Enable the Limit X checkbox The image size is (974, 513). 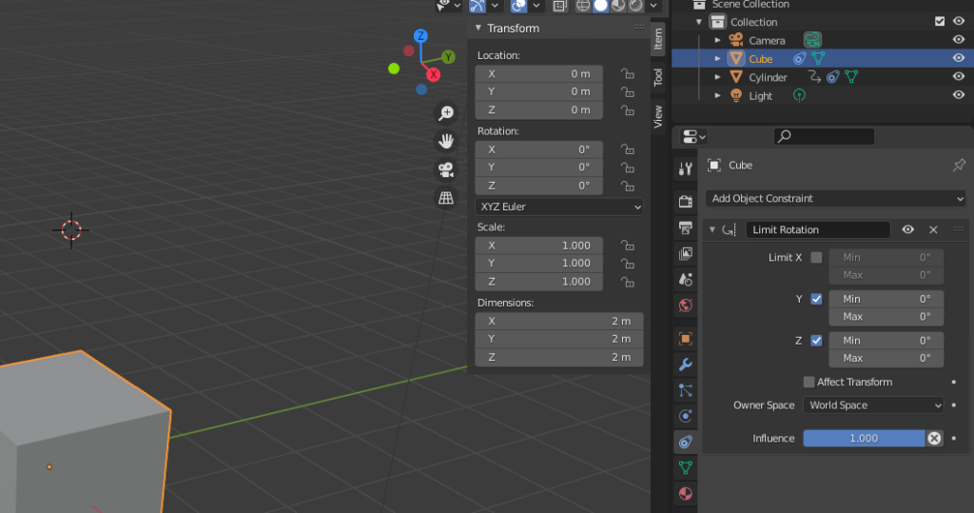[816, 258]
